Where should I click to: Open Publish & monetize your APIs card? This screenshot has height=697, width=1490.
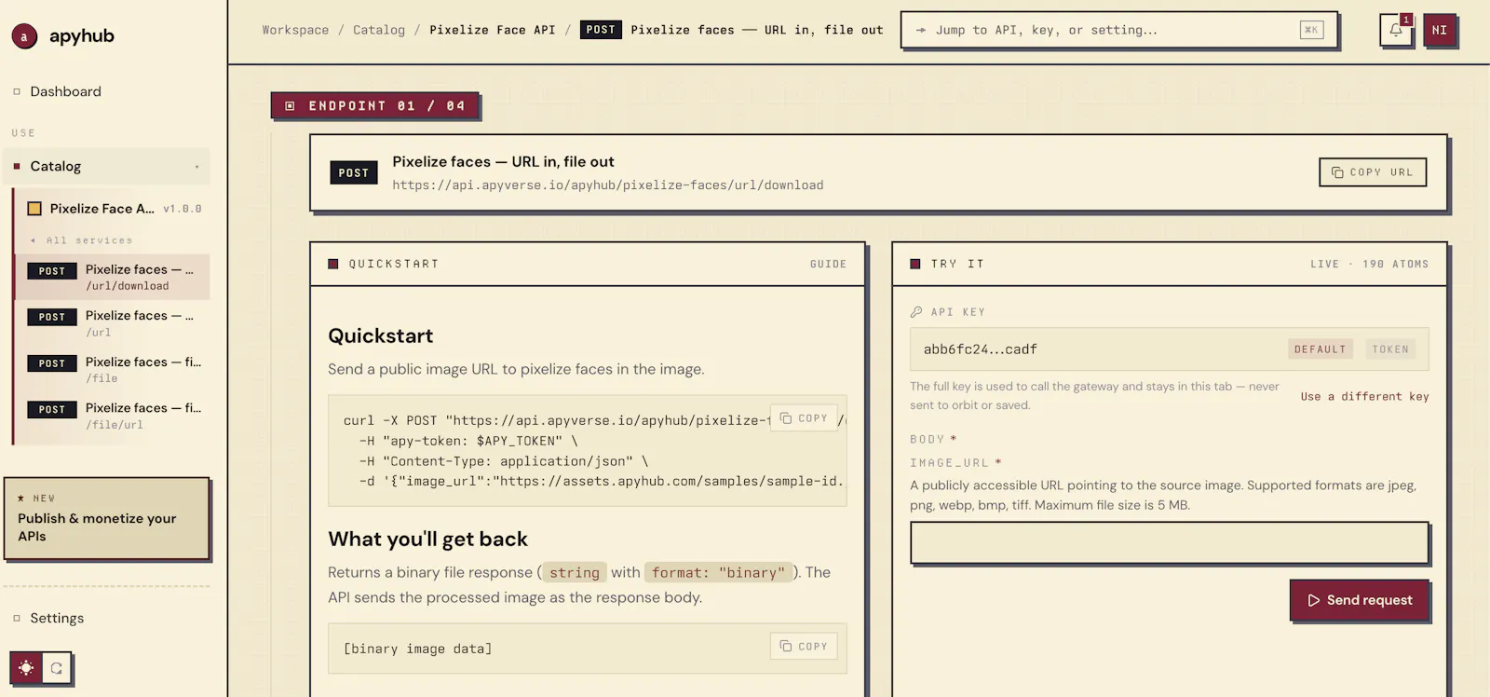(107, 519)
